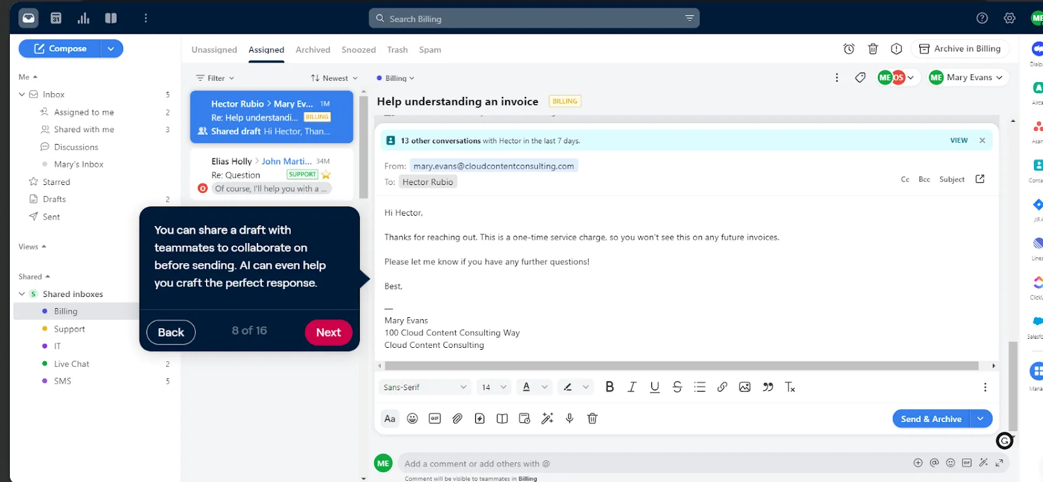
Task: Attach a file with paperclip icon
Action: (x=457, y=418)
